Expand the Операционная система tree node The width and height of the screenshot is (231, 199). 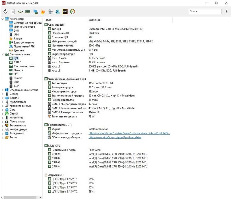coord(3,90)
